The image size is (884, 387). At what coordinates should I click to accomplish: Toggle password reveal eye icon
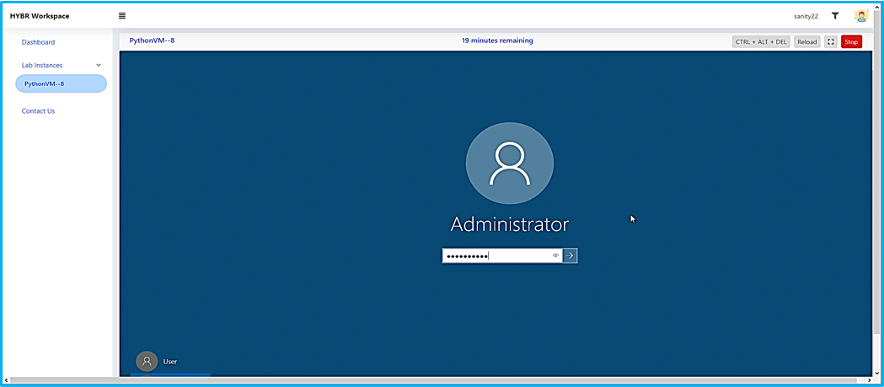coord(555,255)
